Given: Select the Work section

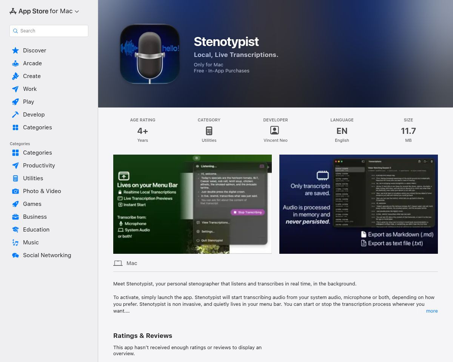Looking at the screenshot, I should click(x=30, y=89).
